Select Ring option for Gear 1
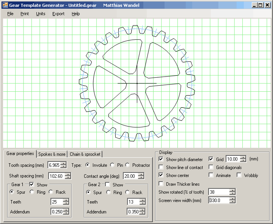This screenshot has width=273, height=224. 32,192
